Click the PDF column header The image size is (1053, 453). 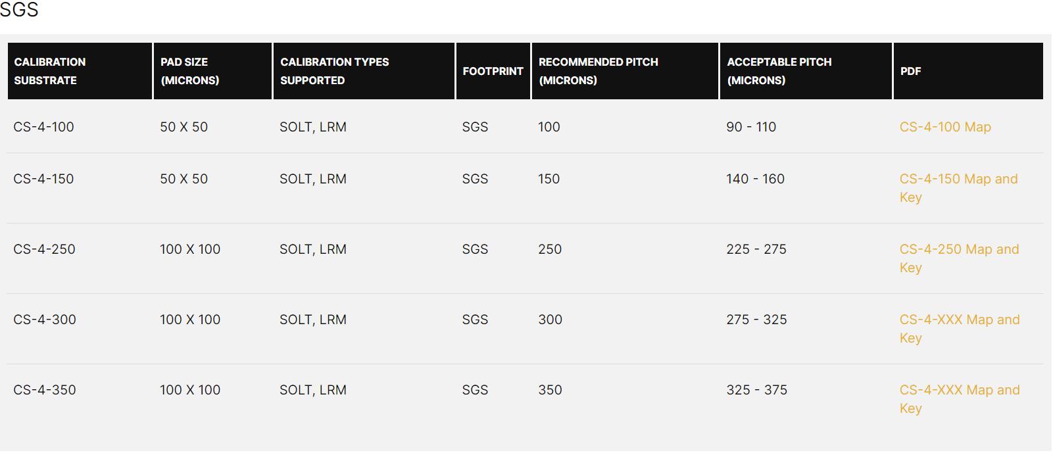click(x=910, y=71)
